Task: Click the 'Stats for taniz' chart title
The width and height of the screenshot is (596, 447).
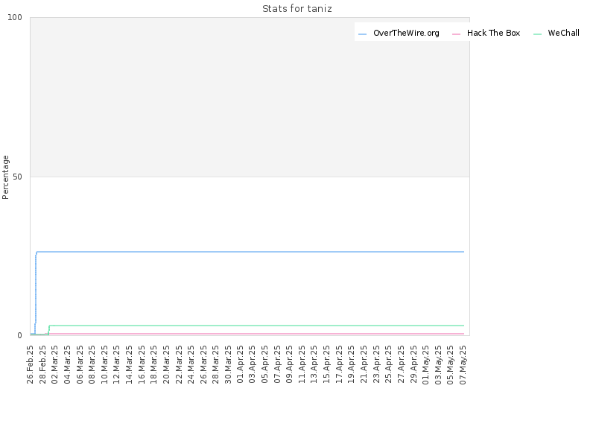Action: coord(297,9)
